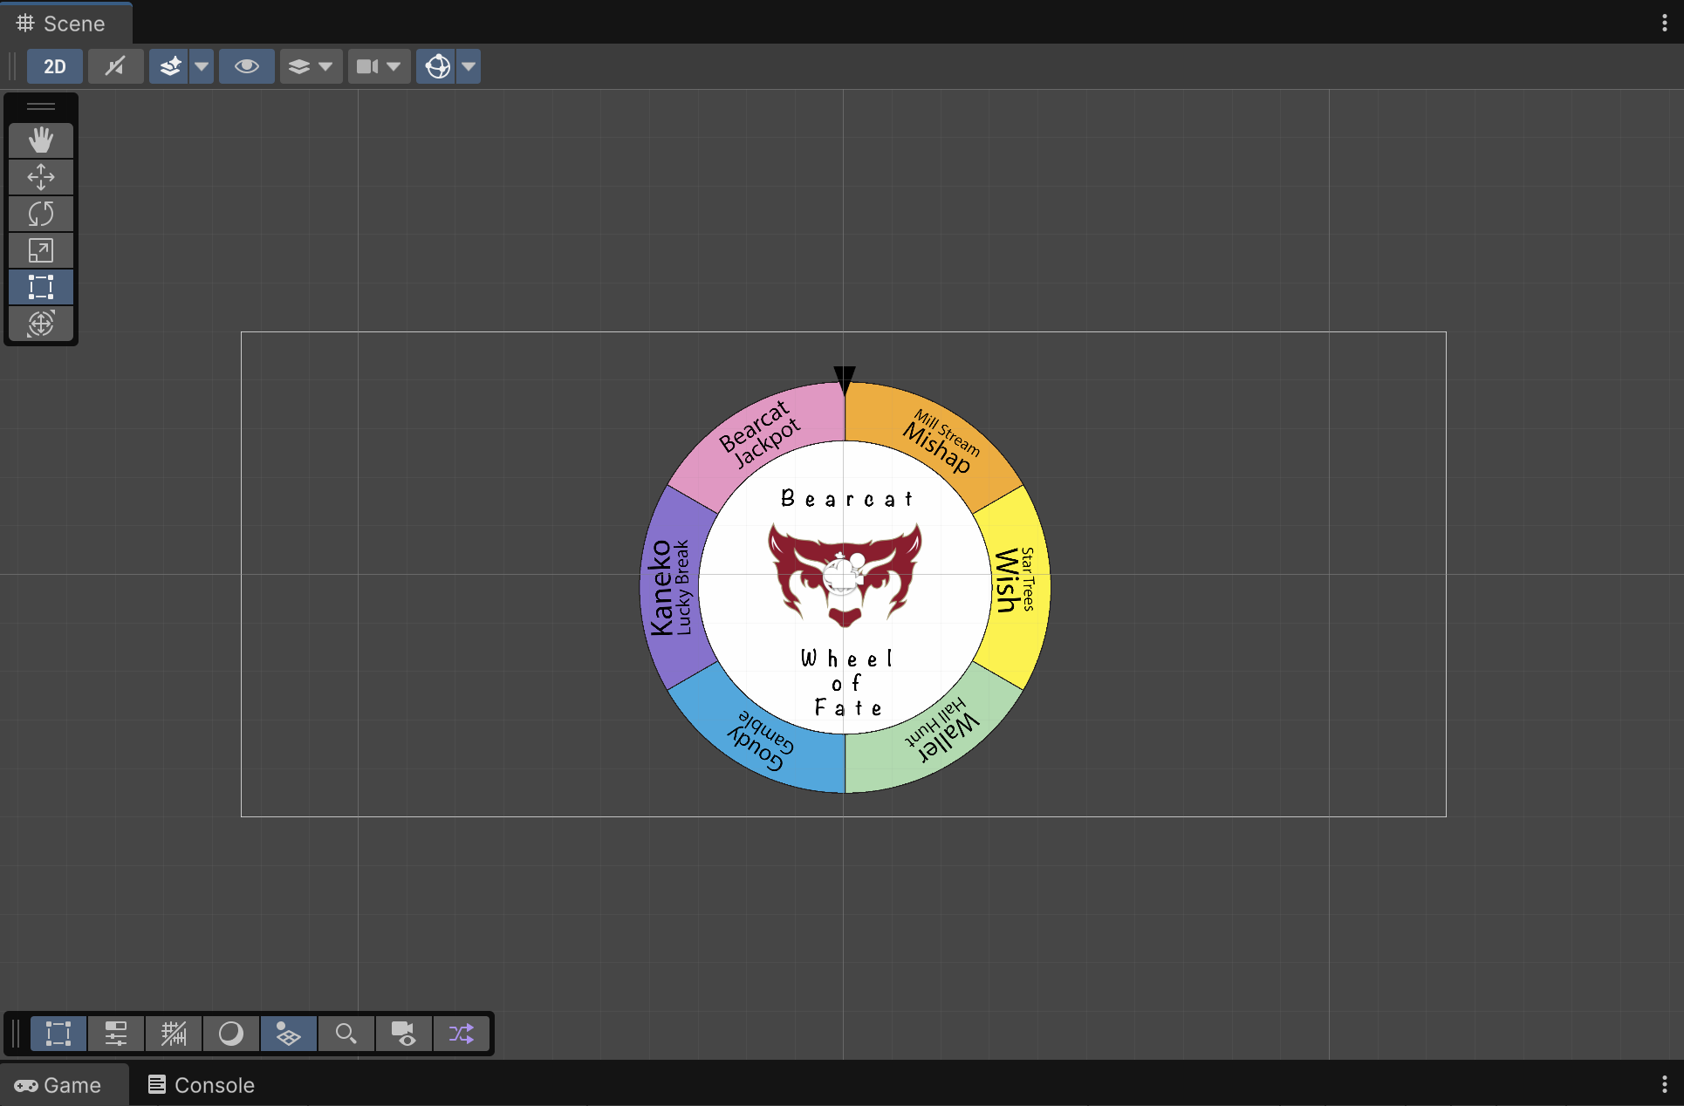
Task: Select the Move tool
Action: pyautogui.click(x=41, y=177)
